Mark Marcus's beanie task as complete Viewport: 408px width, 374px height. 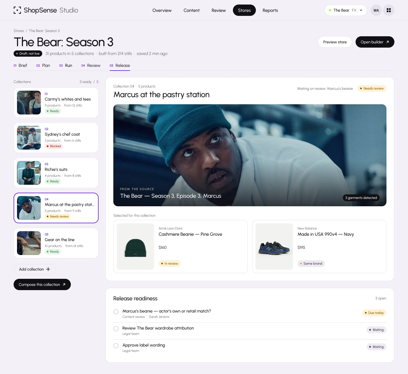(x=116, y=312)
